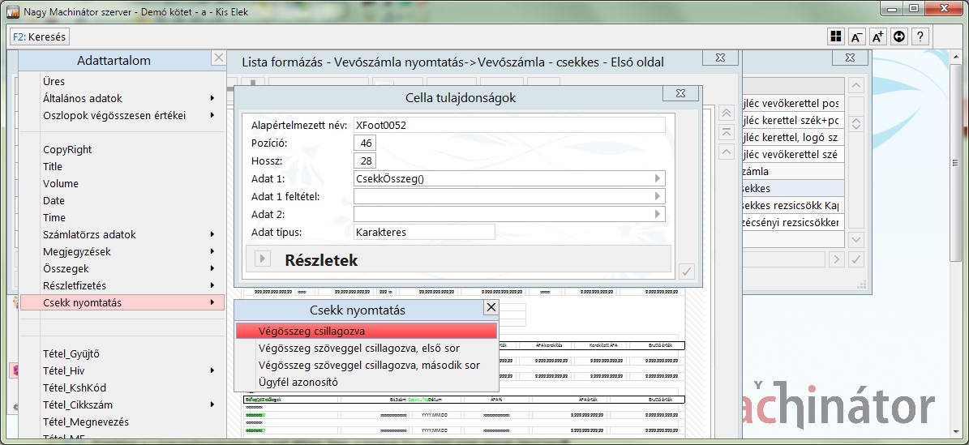Expand the Részletek section

(262, 259)
